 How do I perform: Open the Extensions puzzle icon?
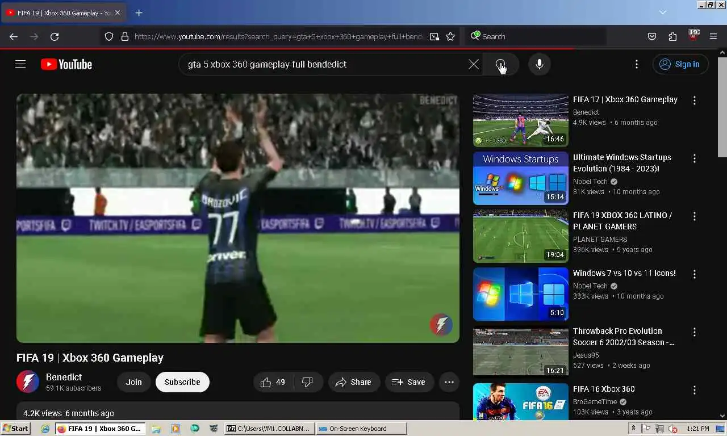point(672,36)
